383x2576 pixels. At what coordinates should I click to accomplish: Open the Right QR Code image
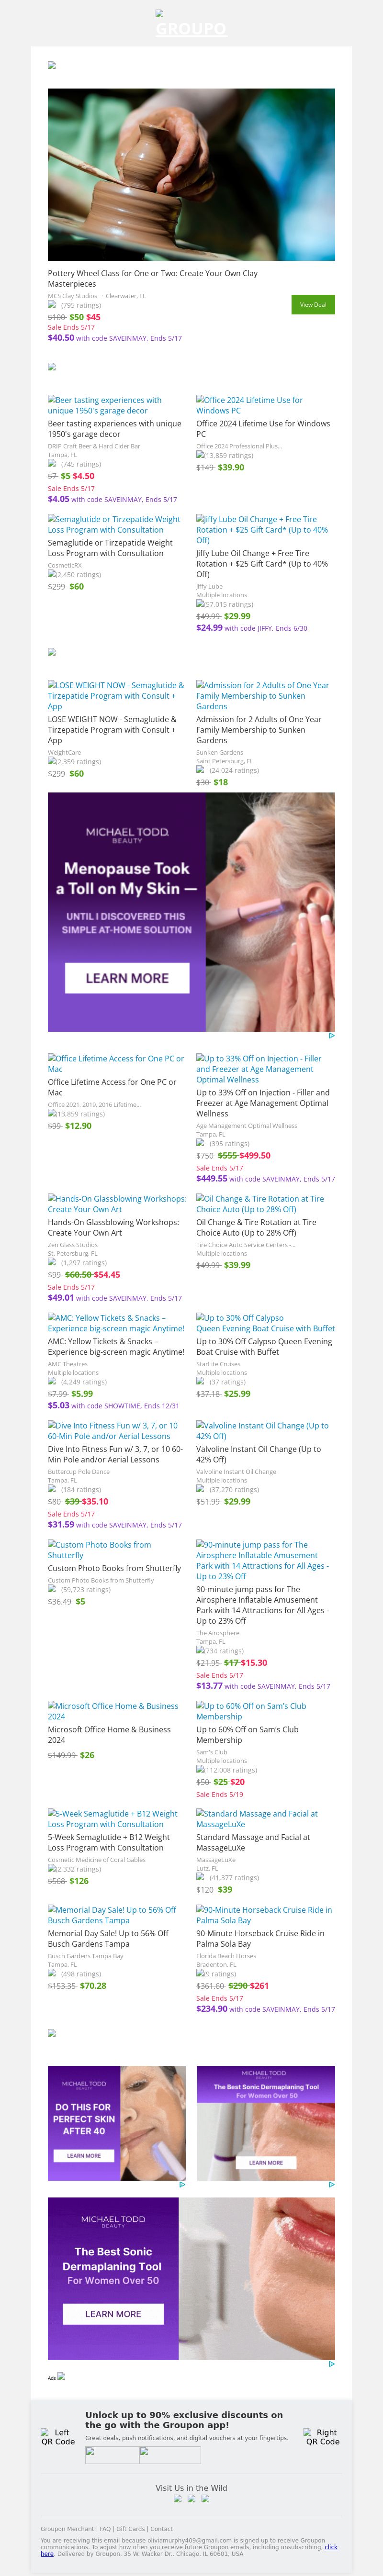tap(322, 2437)
